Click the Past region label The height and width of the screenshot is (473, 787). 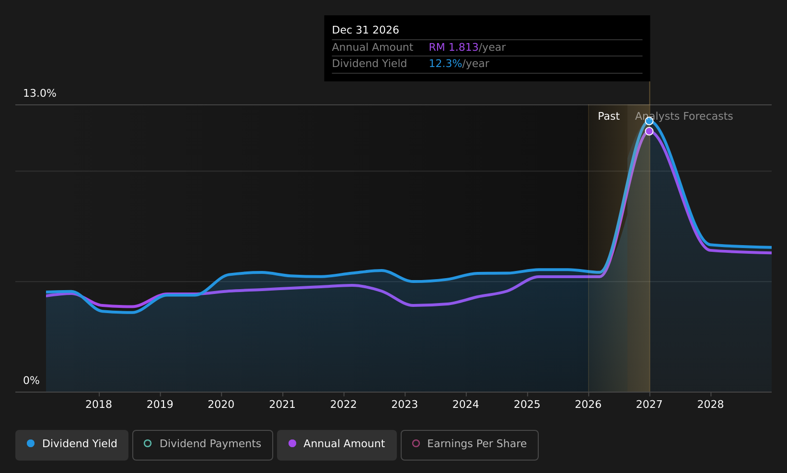coord(609,116)
